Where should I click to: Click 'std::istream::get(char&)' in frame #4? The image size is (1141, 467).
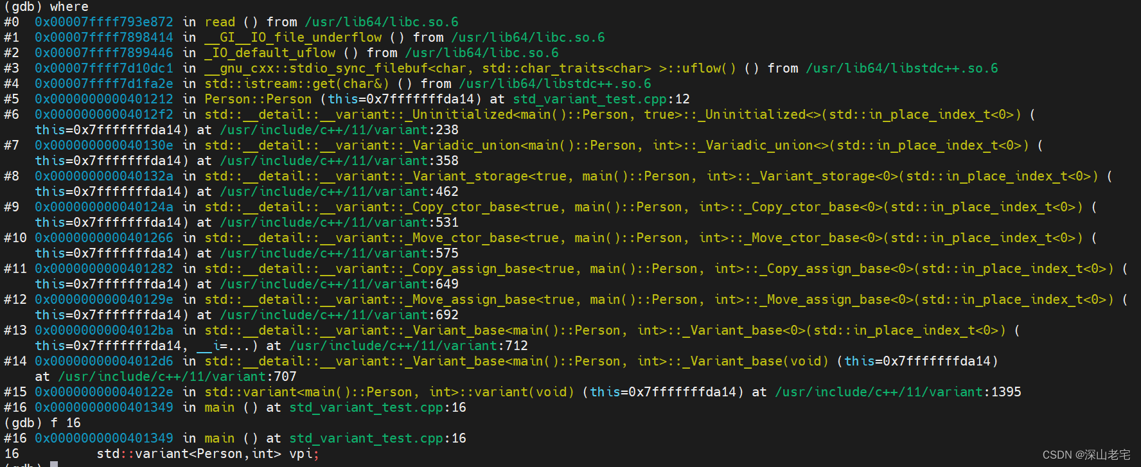tap(297, 84)
